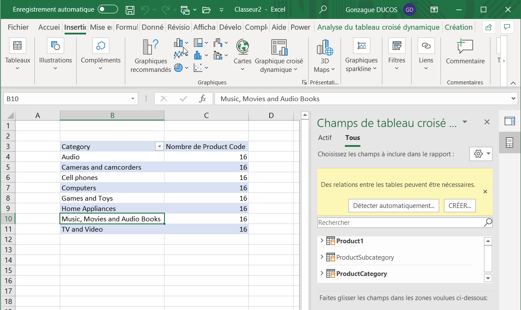Open the Filtres icon
The width and height of the screenshot is (521, 310).
pos(397,45)
